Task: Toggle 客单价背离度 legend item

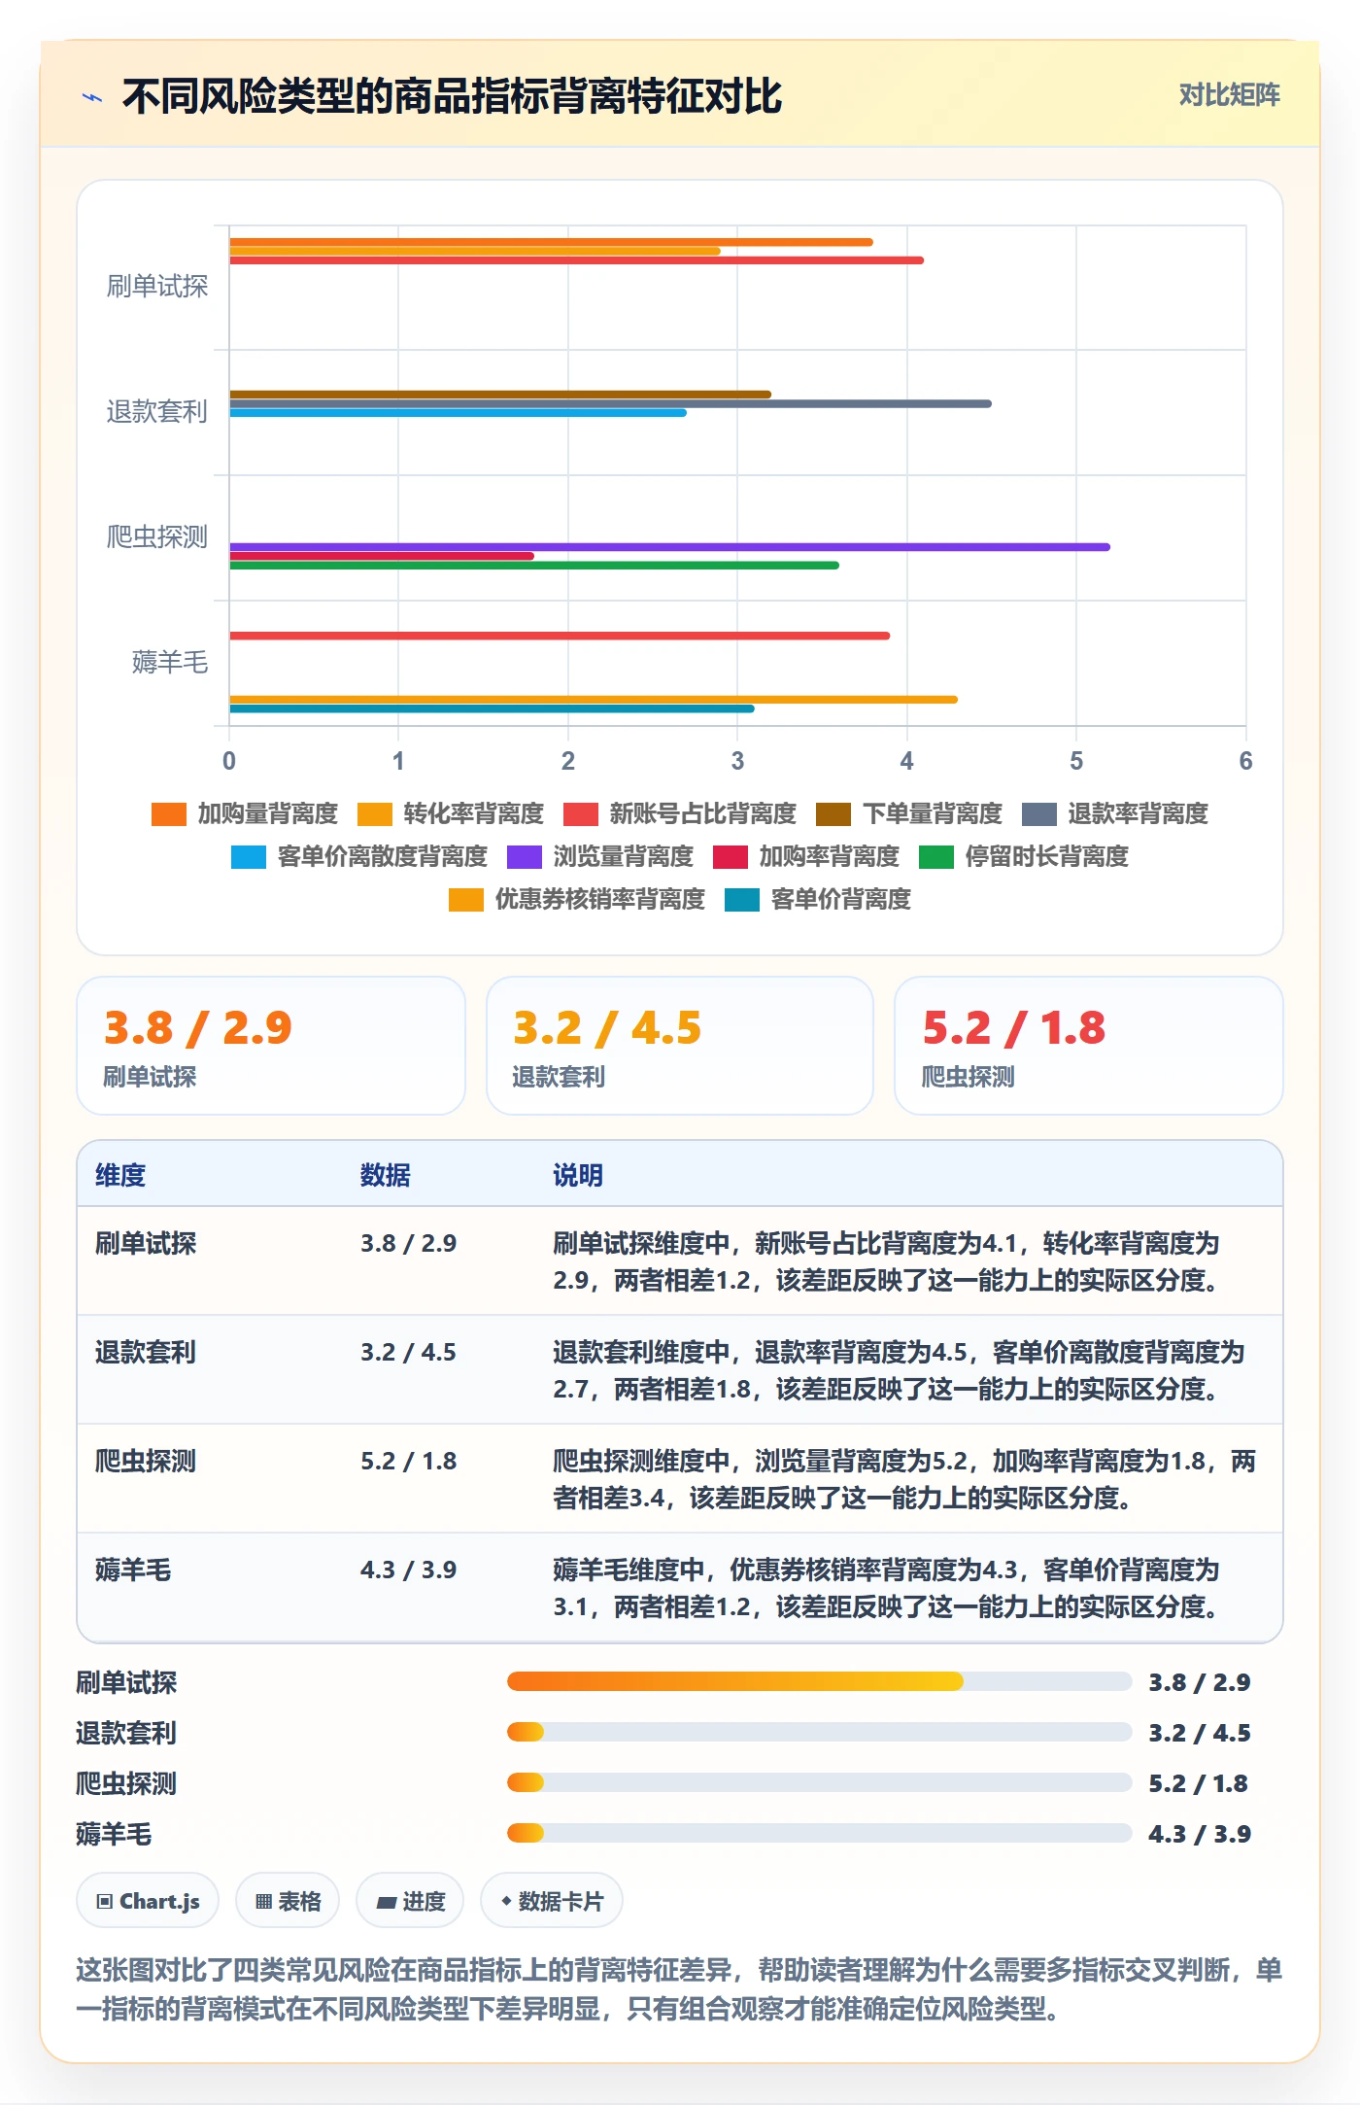Action: pyautogui.click(x=818, y=900)
